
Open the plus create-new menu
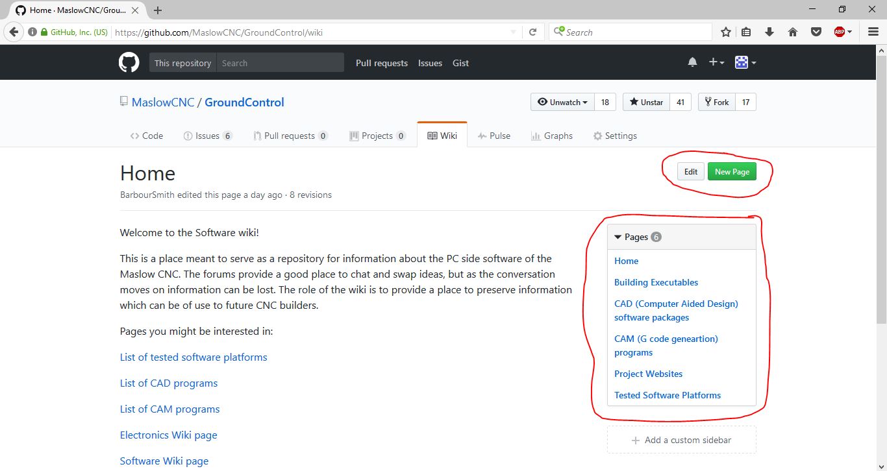click(716, 62)
